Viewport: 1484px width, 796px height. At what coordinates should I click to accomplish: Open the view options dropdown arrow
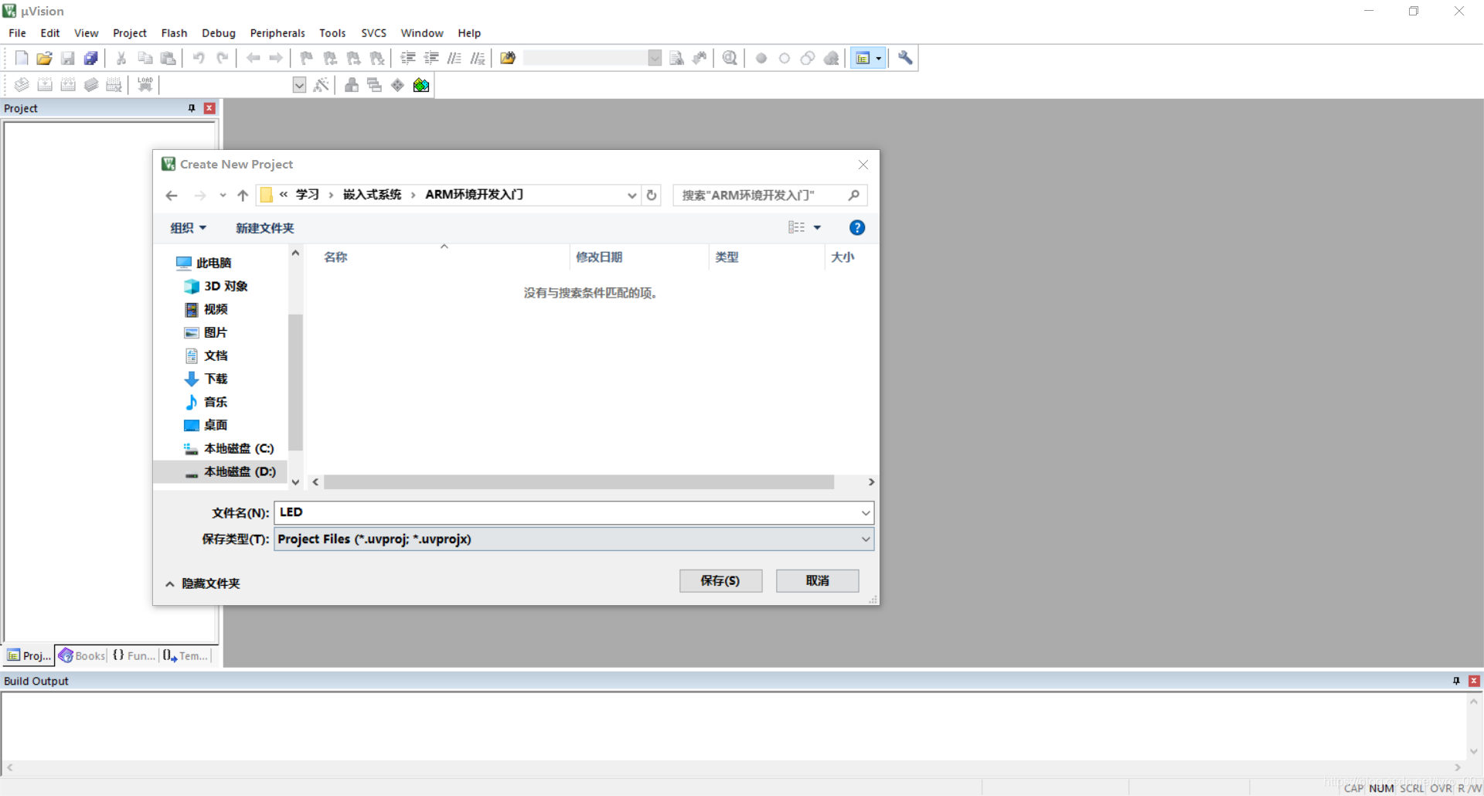coord(817,228)
